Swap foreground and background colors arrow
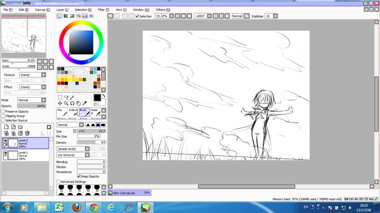Image resolution: width=380 pixels, height=213 pixels. [104, 96]
